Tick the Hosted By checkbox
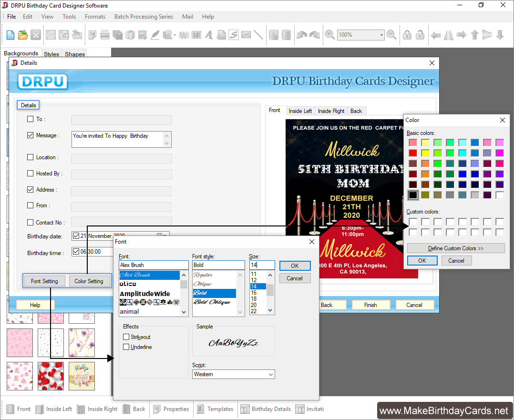 point(30,173)
